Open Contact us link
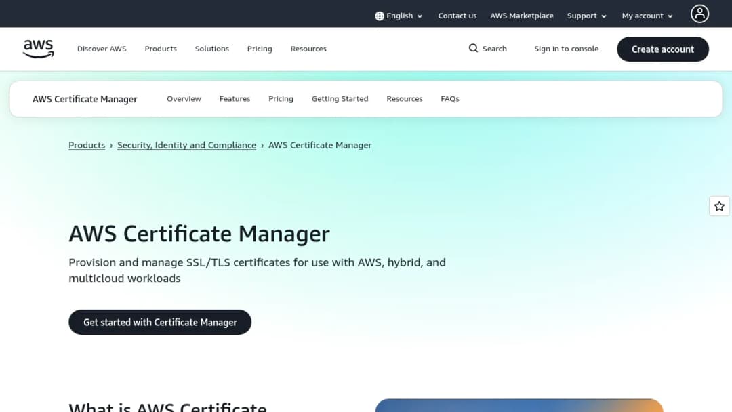The height and width of the screenshot is (412, 732). 457,16
